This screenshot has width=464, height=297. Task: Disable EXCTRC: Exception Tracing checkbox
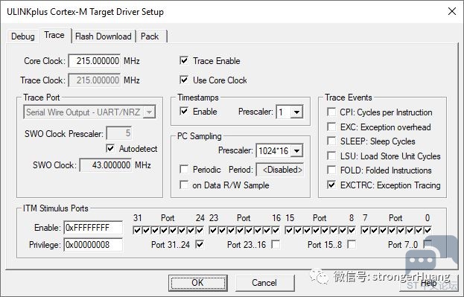(x=331, y=185)
